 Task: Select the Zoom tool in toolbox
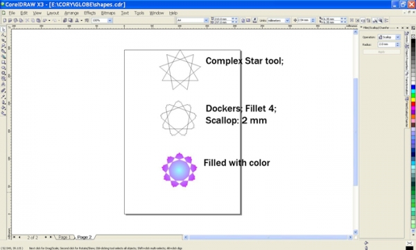pos(3,45)
